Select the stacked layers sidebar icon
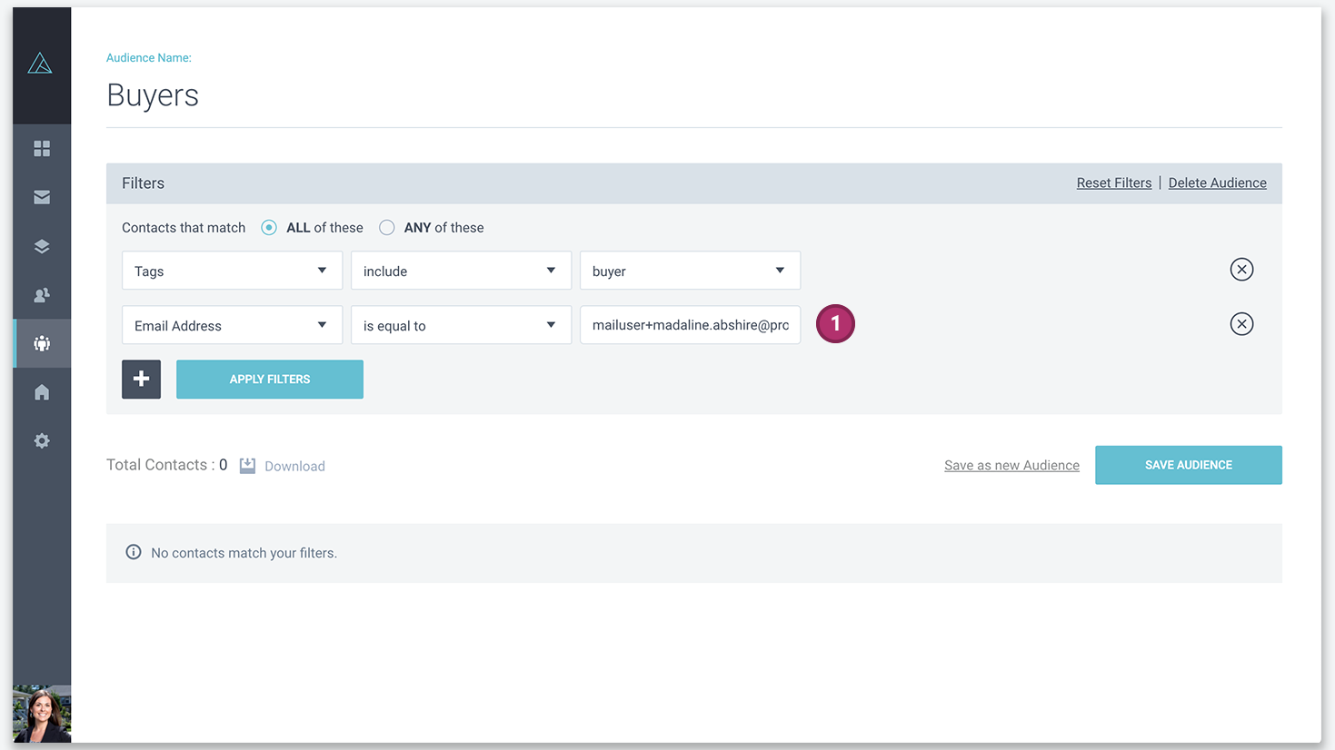This screenshot has height=750, width=1335. point(42,246)
